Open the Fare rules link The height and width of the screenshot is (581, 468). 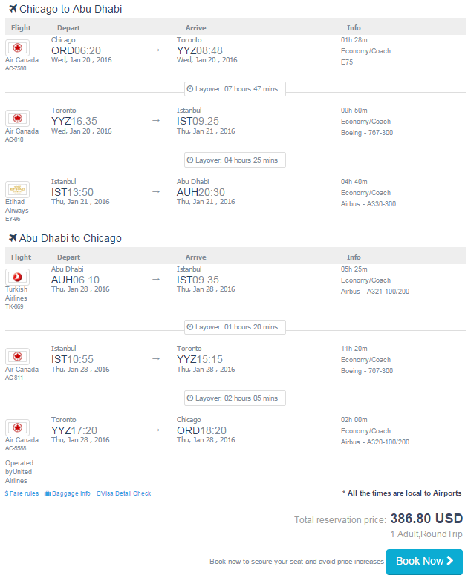pos(22,493)
